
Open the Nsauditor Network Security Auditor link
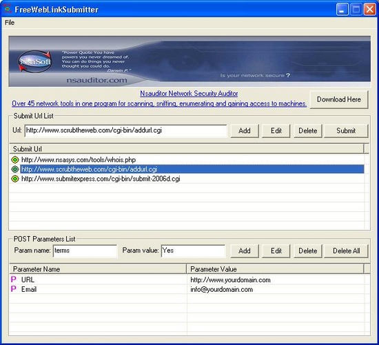(189, 93)
